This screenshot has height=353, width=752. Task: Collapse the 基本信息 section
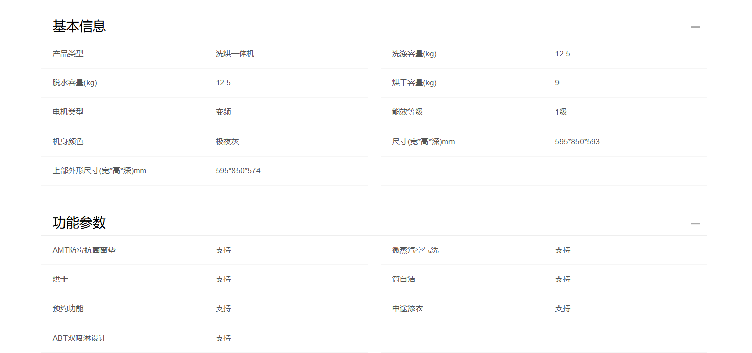(x=695, y=27)
